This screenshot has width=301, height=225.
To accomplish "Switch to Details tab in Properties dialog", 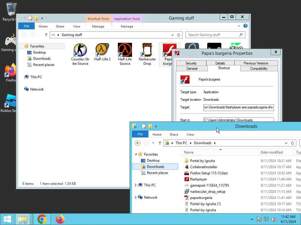I will 220,63.
